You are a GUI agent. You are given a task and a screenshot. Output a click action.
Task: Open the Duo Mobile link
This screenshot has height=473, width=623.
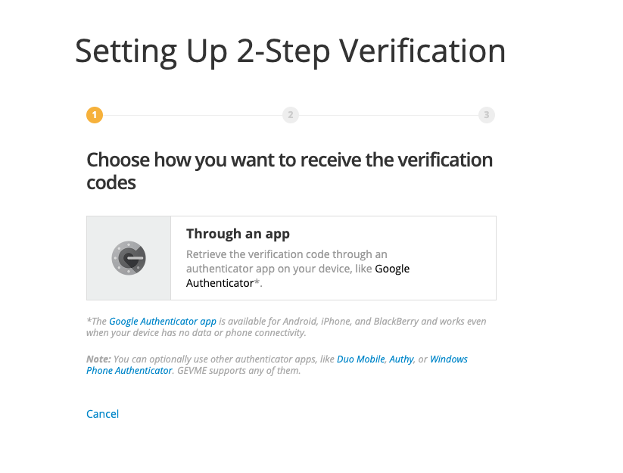[x=360, y=359]
